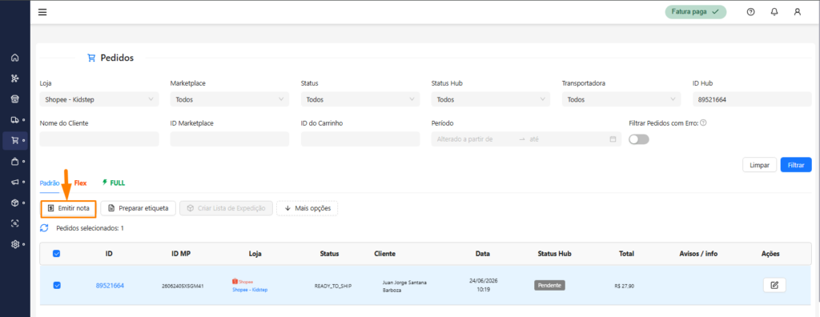Click the Data column header

pyautogui.click(x=483, y=254)
